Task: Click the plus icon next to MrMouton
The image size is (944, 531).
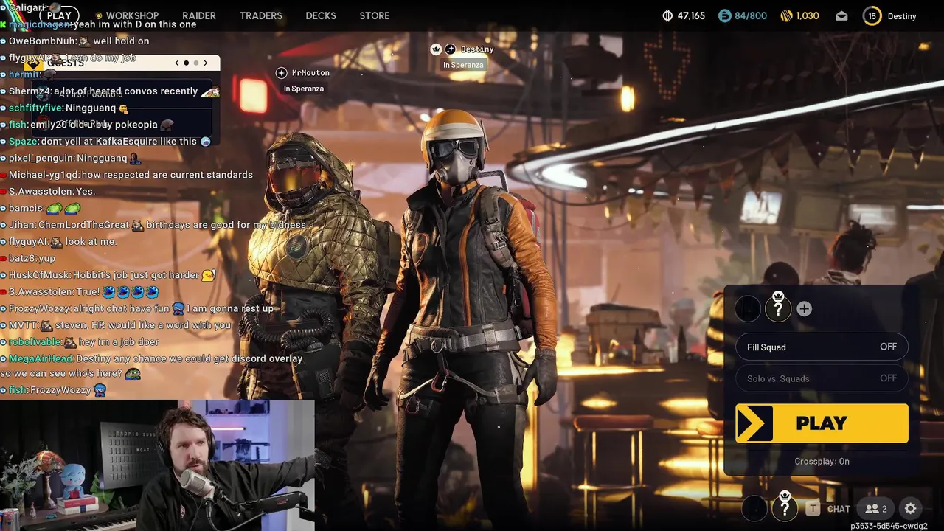Action: 281,72
